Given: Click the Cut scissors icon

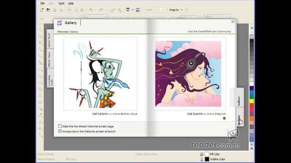Looking at the screenshot, I should point(70,10).
